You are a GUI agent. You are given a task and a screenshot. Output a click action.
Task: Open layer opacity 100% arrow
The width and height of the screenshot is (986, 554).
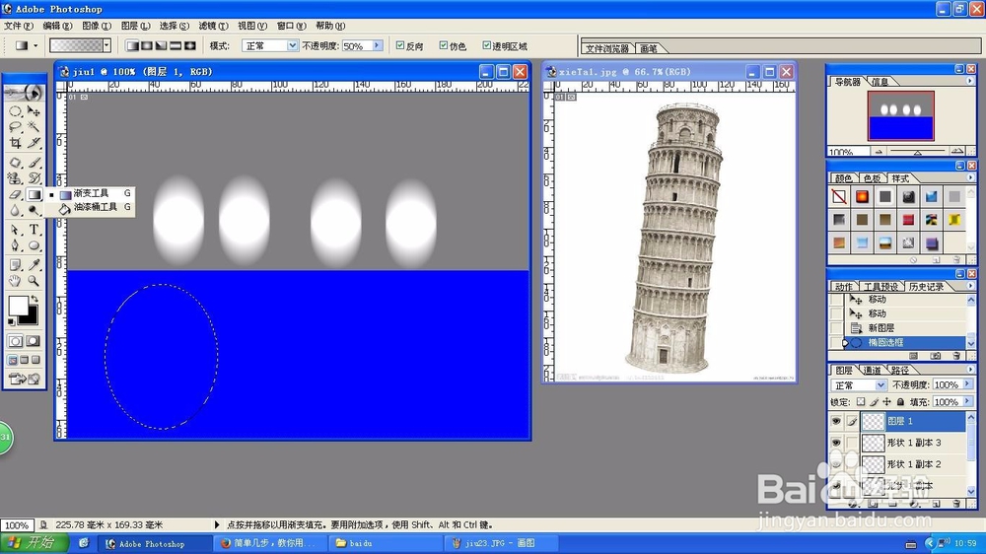point(968,384)
